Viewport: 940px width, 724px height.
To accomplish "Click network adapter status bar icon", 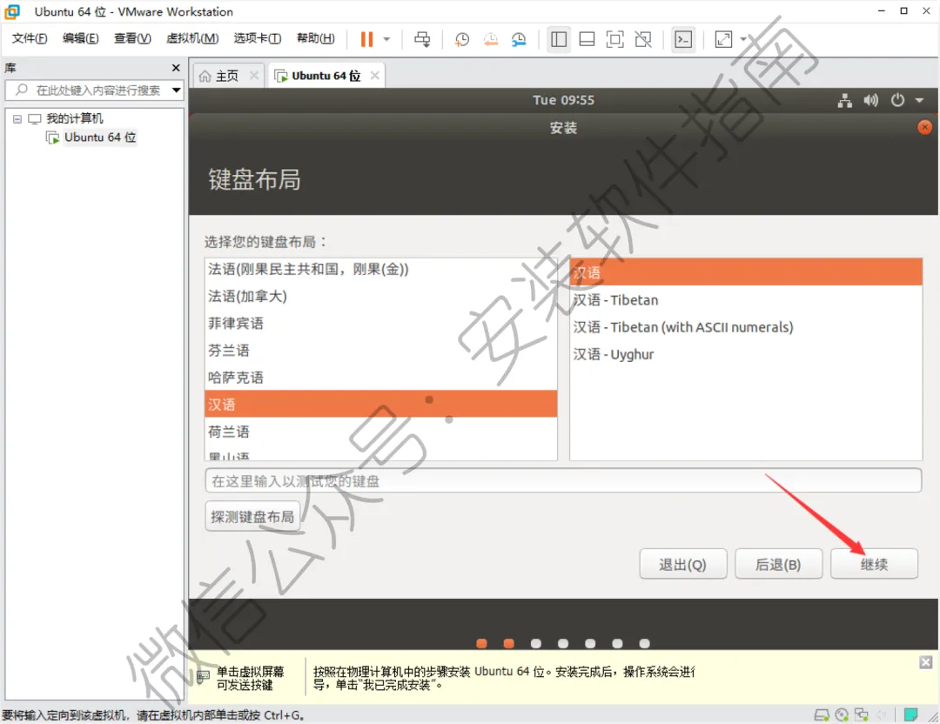I will coord(862,714).
